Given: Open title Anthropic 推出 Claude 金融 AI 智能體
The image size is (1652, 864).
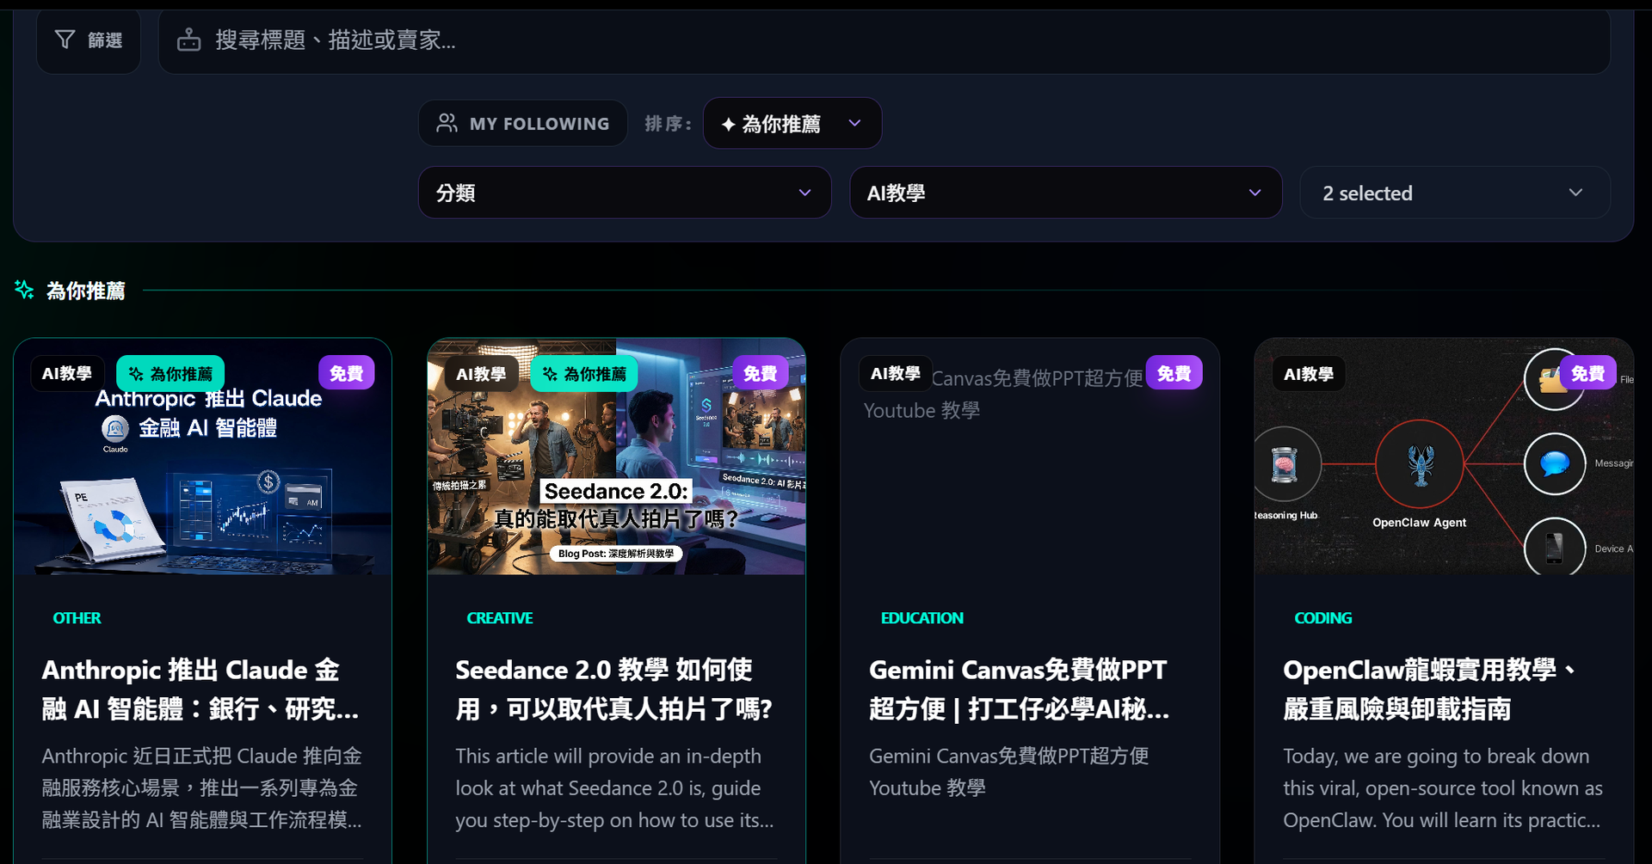Looking at the screenshot, I should (x=200, y=689).
